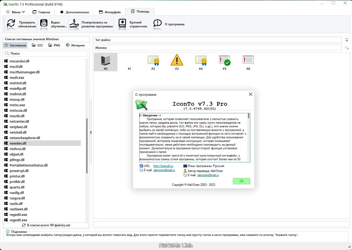Select empty icon slot #1

tap(129, 62)
